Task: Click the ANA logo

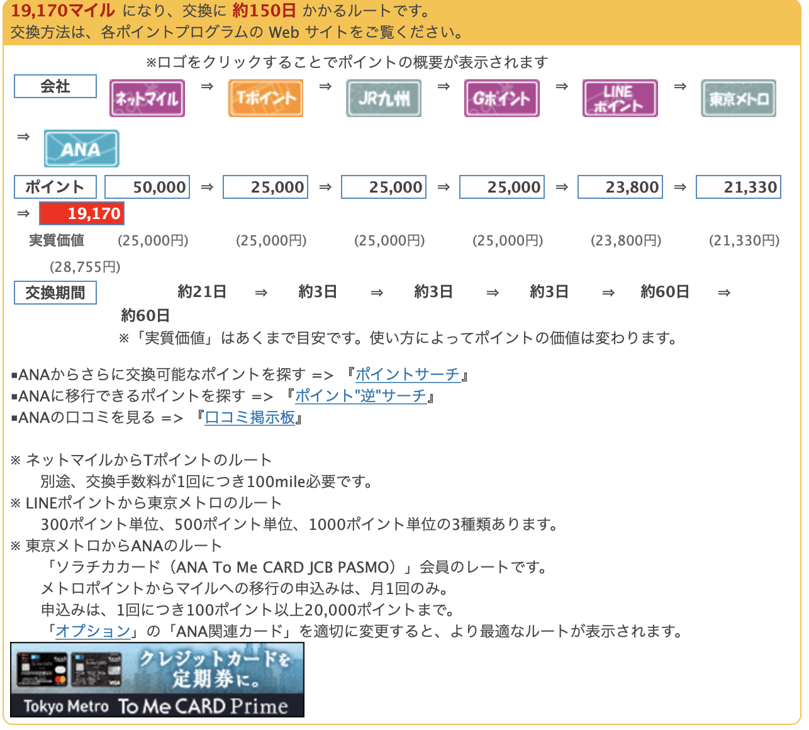Action: point(81,149)
